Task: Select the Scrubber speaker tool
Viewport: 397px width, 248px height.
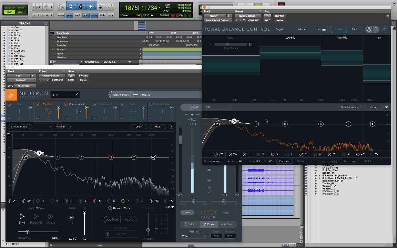Action: (x=101, y=7)
